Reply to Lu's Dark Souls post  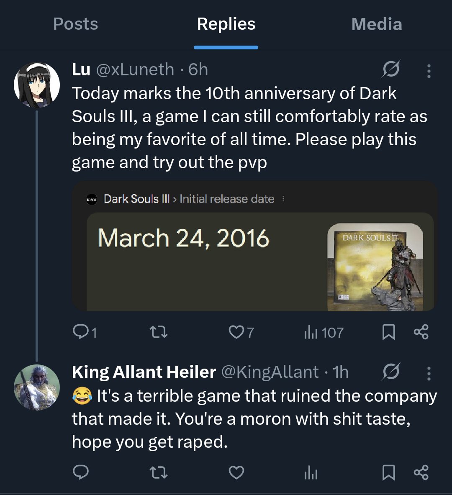point(80,332)
